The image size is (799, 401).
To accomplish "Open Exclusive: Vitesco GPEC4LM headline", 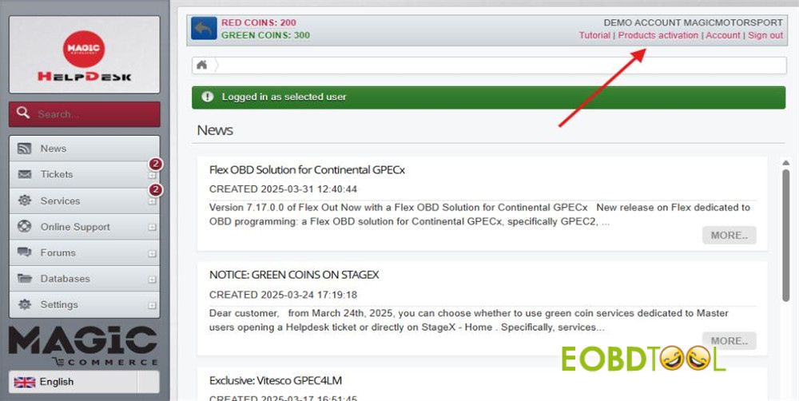I will point(275,380).
